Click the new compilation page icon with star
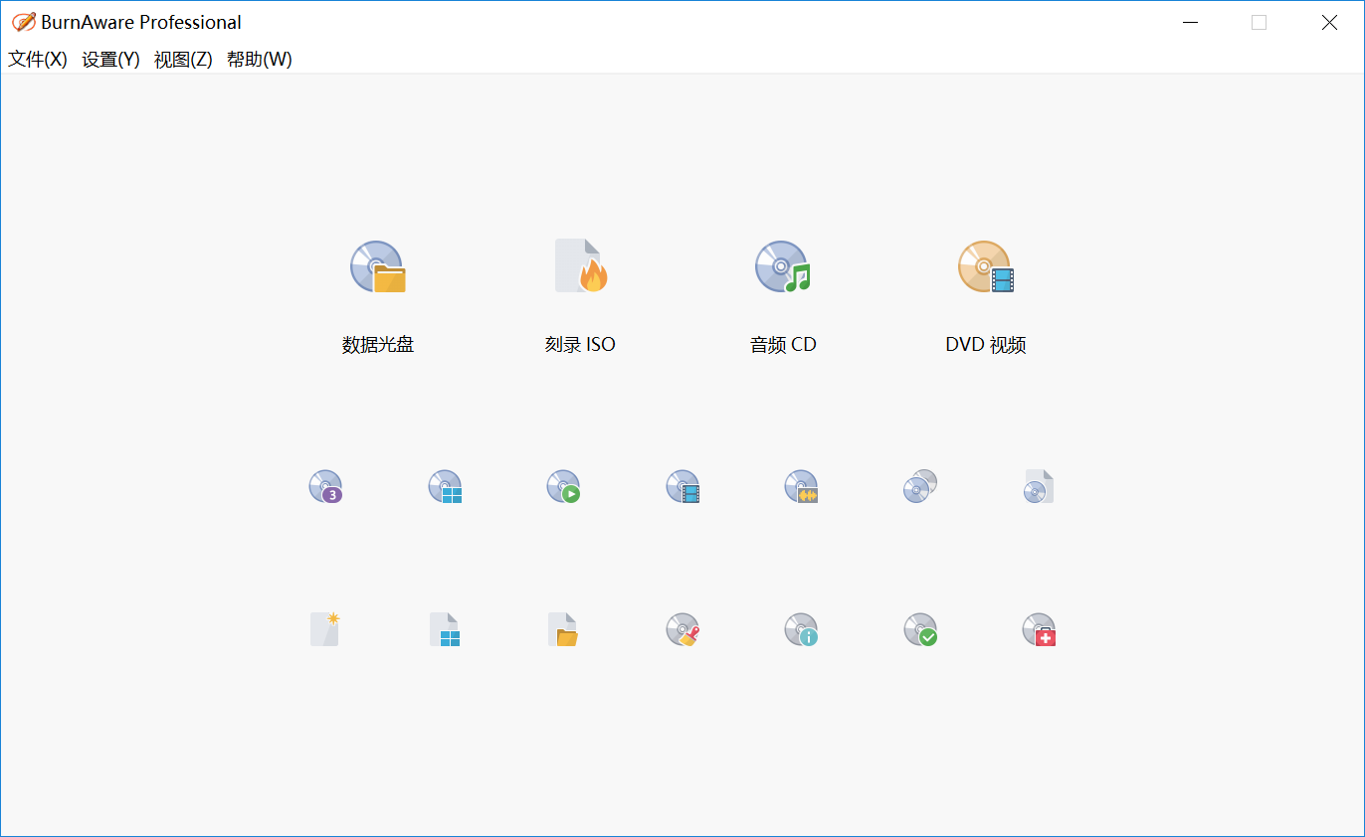This screenshot has width=1365, height=837. coord(325,629)
